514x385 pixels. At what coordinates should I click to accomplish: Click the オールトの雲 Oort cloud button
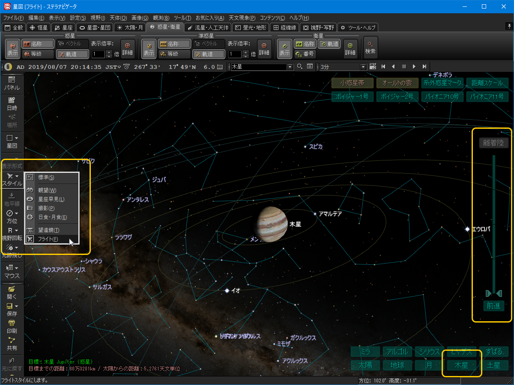coord(397,83)
